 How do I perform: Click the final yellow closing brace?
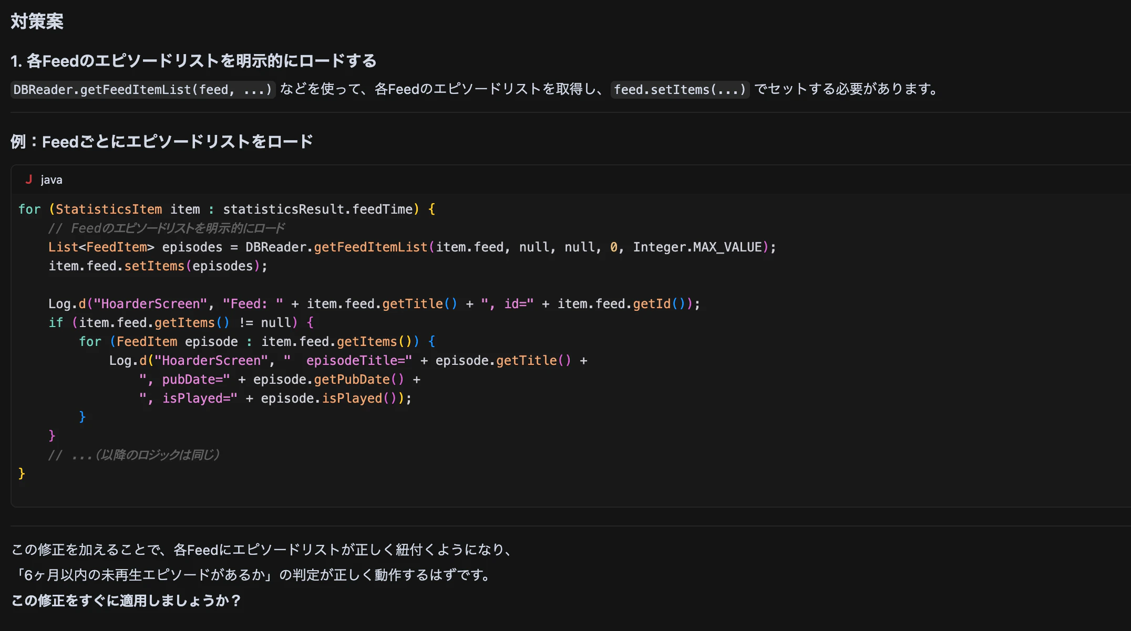tap(22, 474)
